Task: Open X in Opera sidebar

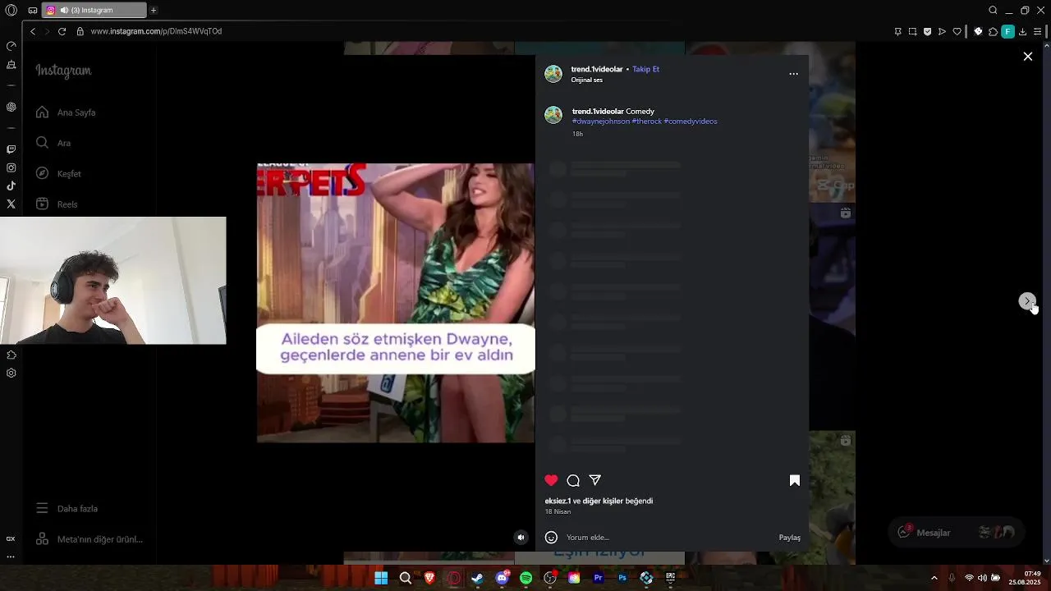Action: (x=11, y=204)
